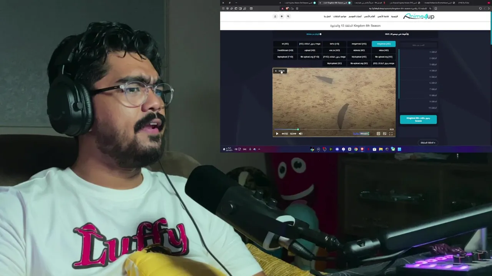Skip forward 10 seconds in video

[293, 134]
